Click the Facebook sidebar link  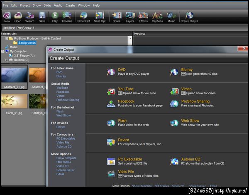(x=63, y=92)
